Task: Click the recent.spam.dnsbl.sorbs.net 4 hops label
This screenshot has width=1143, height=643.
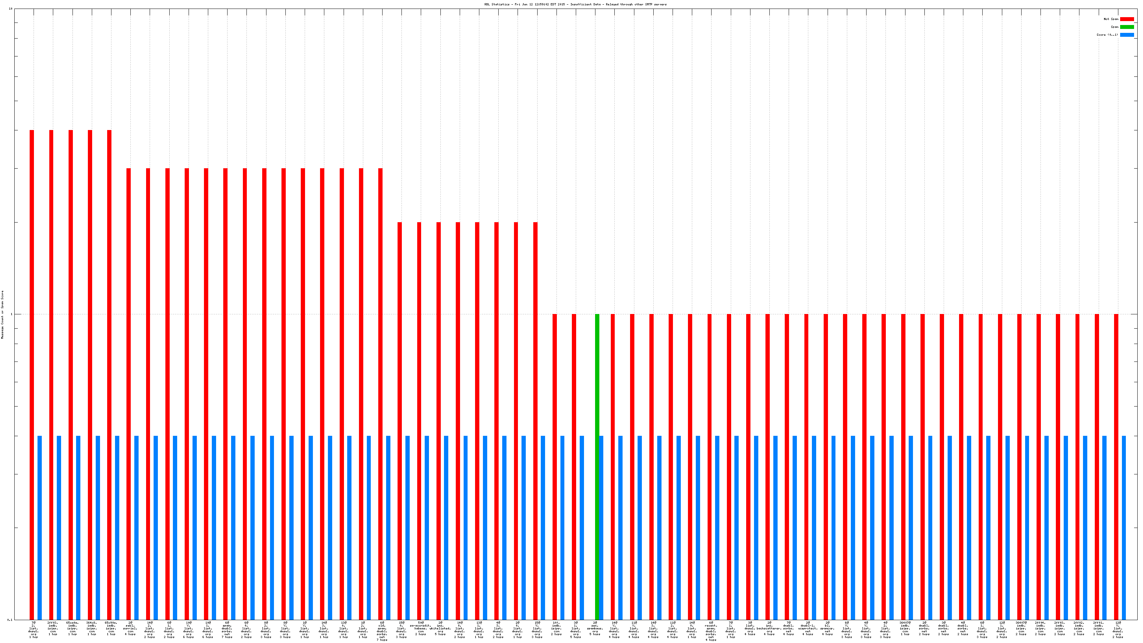Action: pos(711,631)
